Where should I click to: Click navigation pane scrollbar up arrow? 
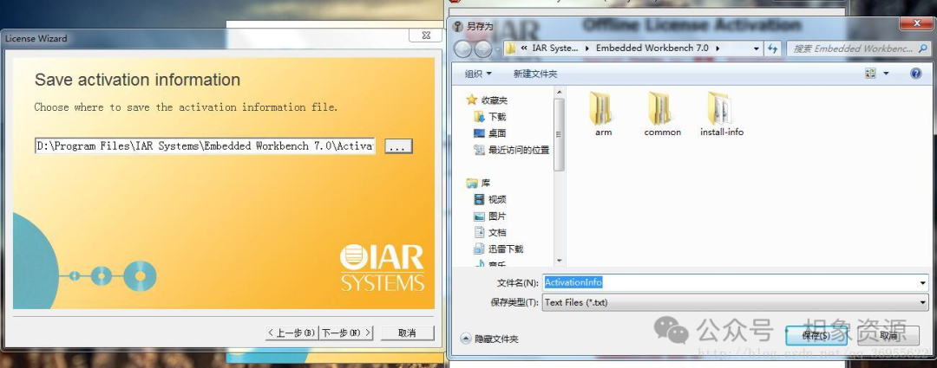click(560, 93)
